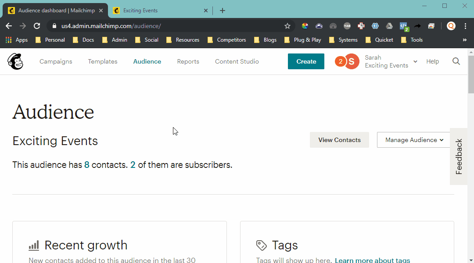Click the Recent growth bar chart icon
The width and height of the screenshot is (474, 263).
(x=34, y=245)
